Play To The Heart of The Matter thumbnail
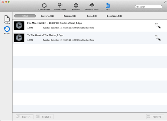 (19, 38)
